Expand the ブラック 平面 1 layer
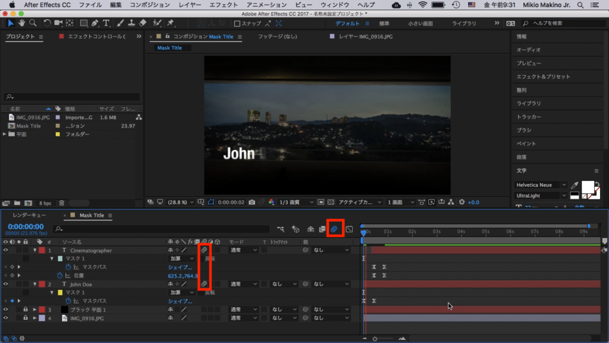The image size is (609, 343). 34,310
